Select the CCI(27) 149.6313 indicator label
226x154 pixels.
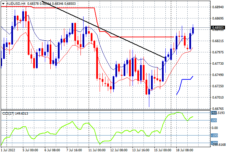[15, 114]
